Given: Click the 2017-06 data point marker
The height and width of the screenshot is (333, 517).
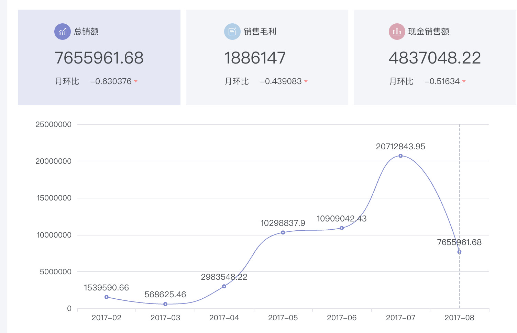Looking at the screenshot, I should coord(342,228).
